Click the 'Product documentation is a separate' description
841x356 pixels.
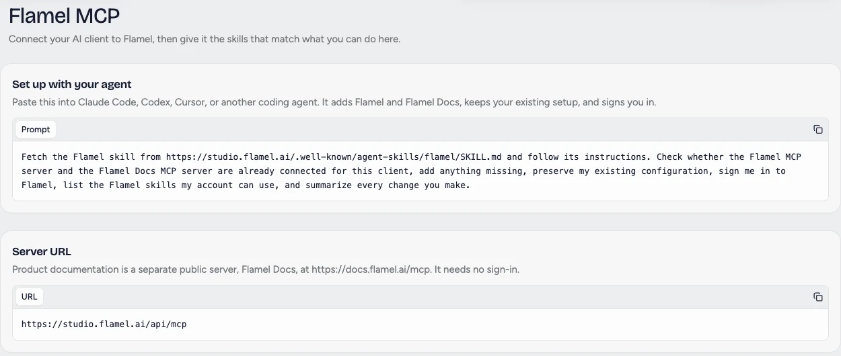(x=266, y=269)
